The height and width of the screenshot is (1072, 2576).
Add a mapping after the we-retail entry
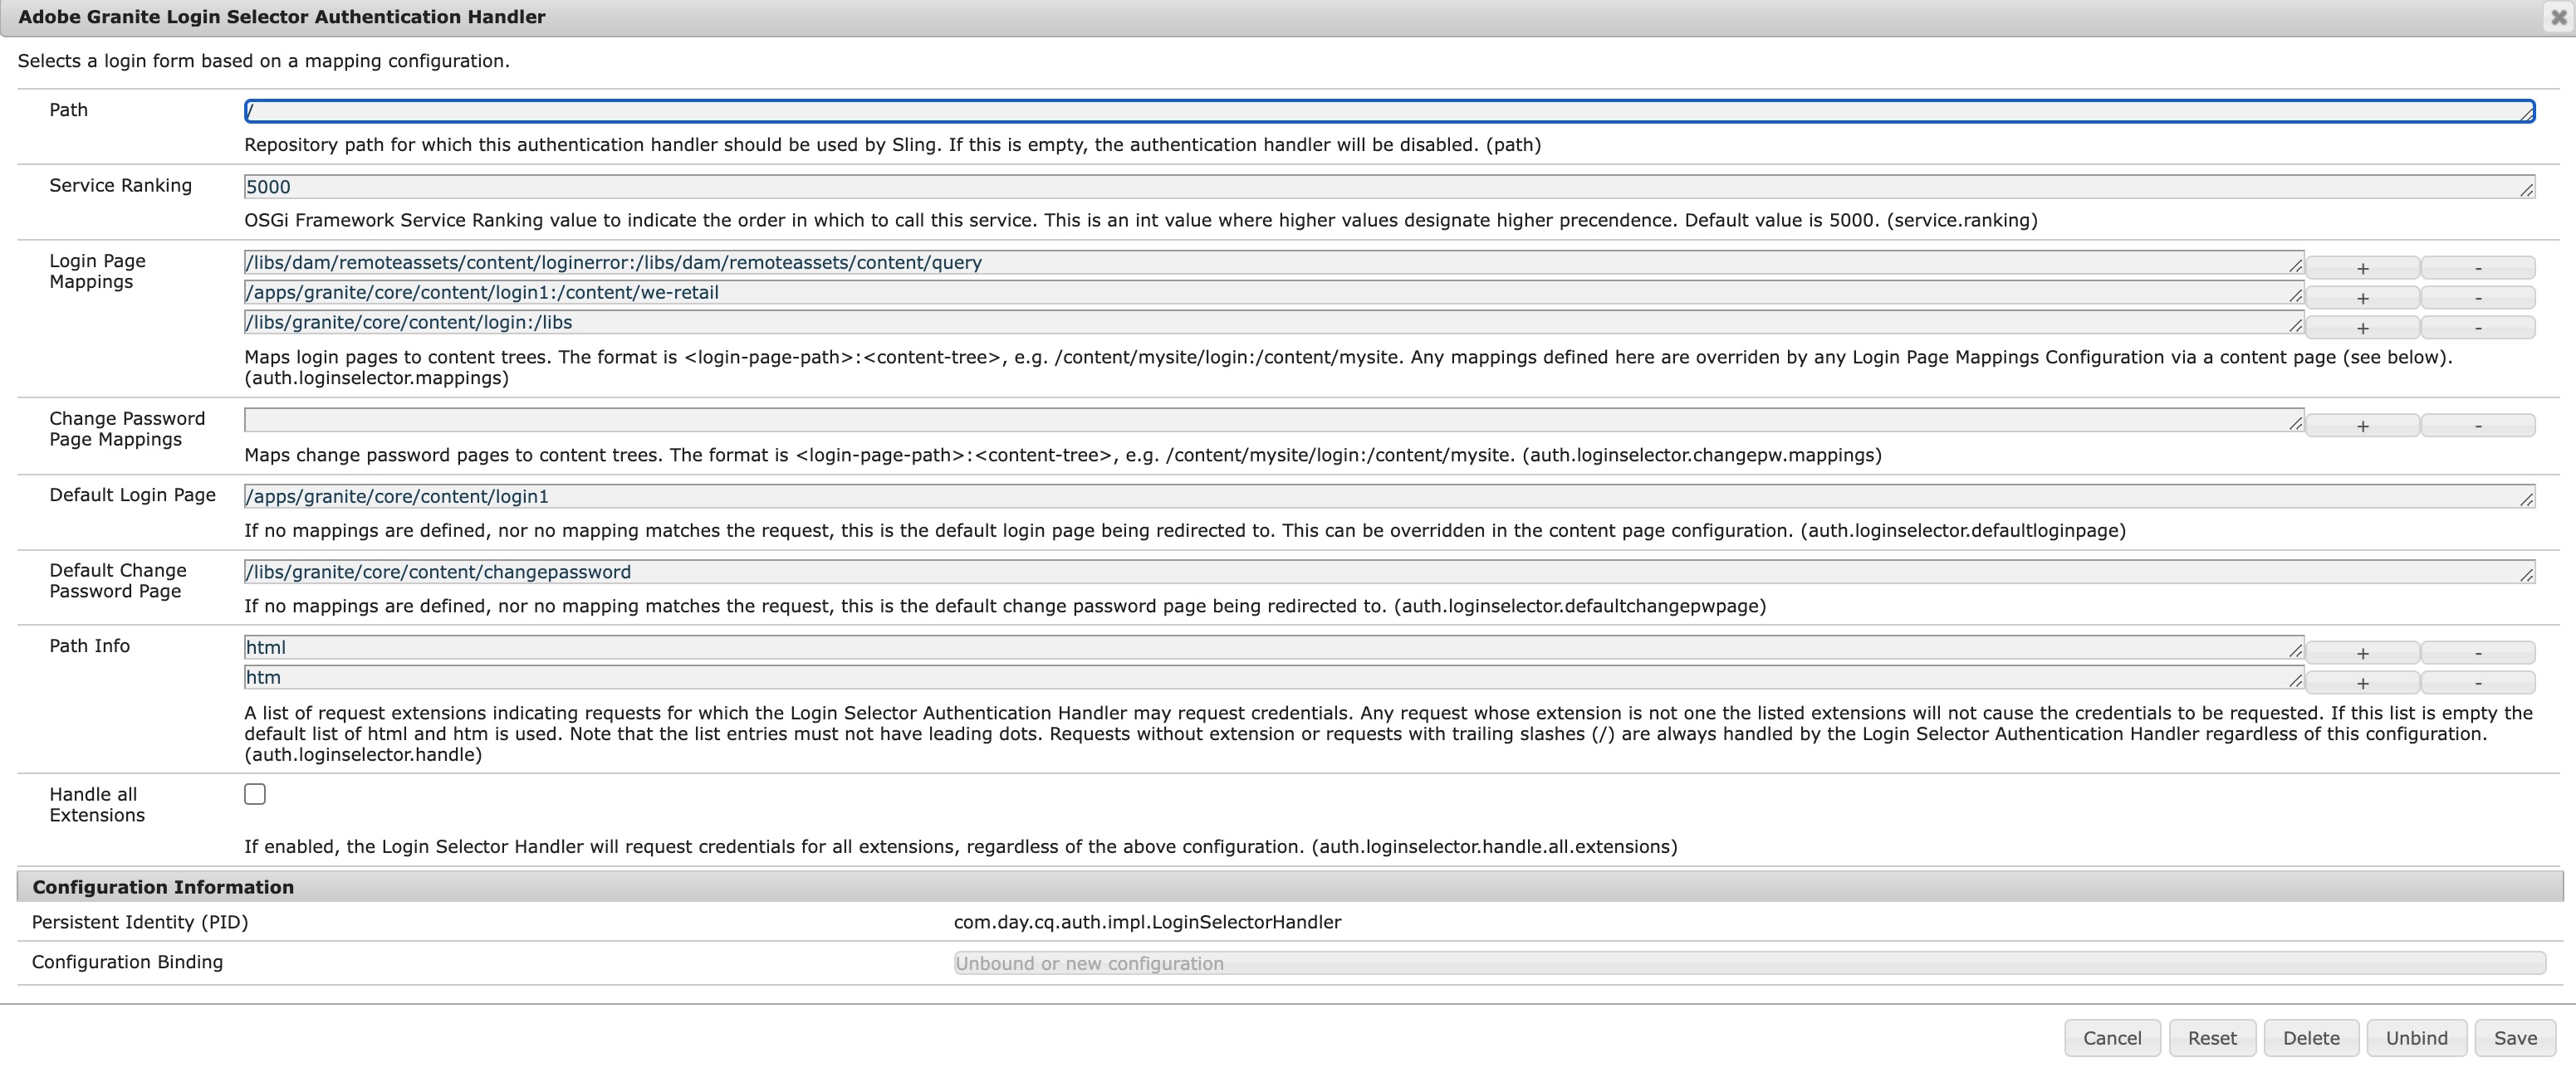(2362, 298)
